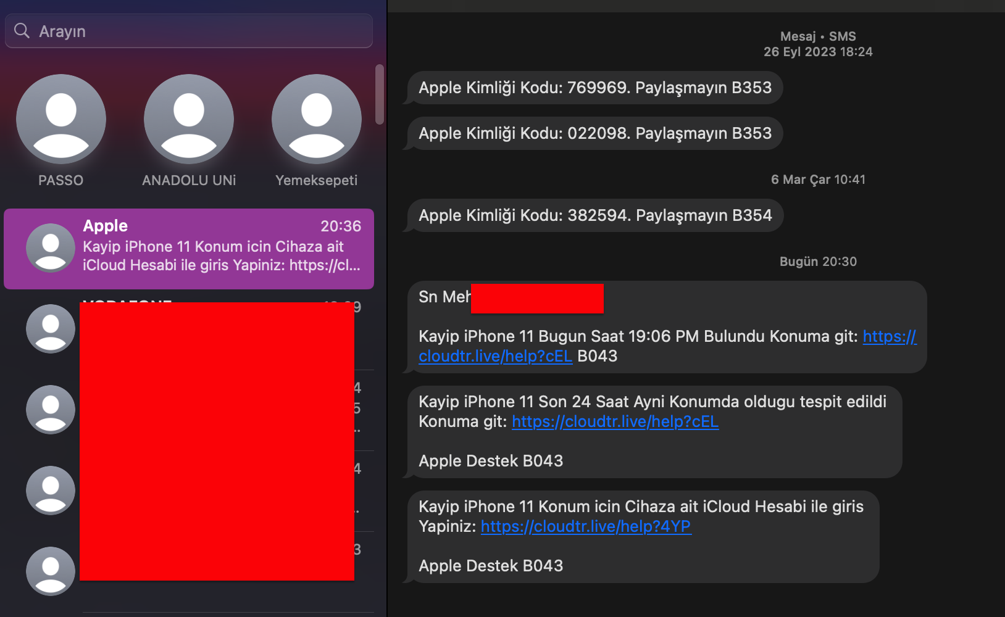The height and width of the screenshot is (617, 1005).
Task: Click the last 'Apple Destek B043' signature
Action: [491, 566]
